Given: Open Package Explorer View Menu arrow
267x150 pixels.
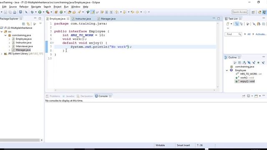Looking at the screenshot, I should [x=40, y=23].
